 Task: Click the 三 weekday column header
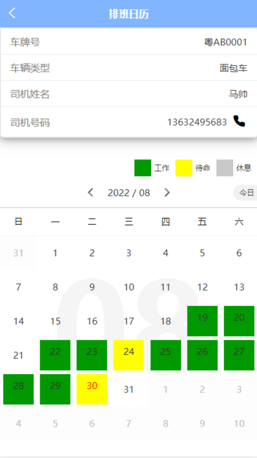128,222
